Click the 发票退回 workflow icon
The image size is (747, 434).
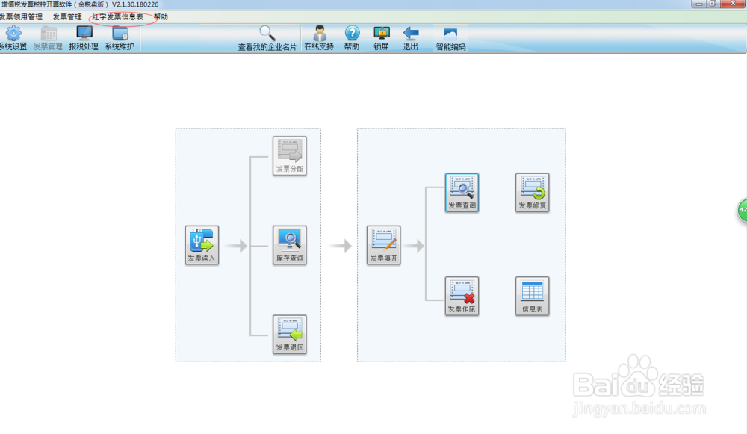point(290,335)
